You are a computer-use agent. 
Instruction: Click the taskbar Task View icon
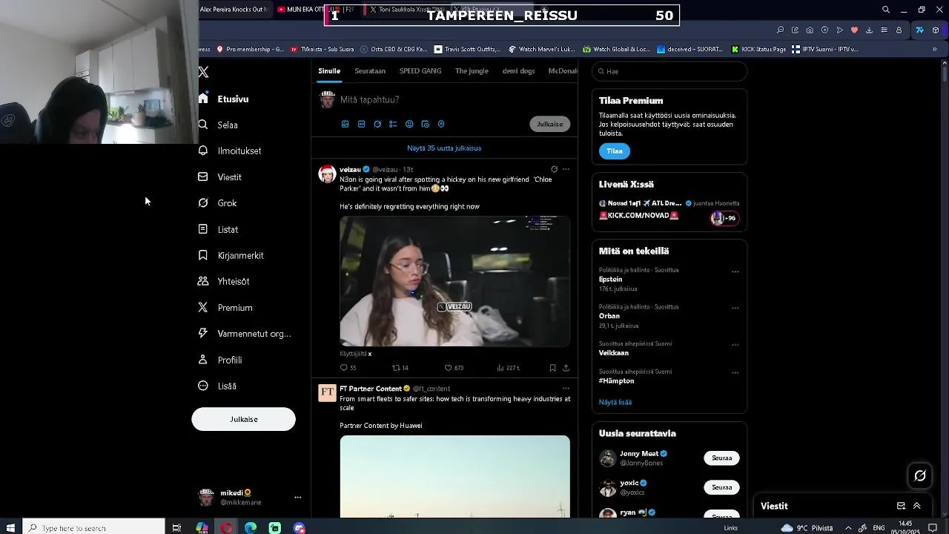(176, 527)
